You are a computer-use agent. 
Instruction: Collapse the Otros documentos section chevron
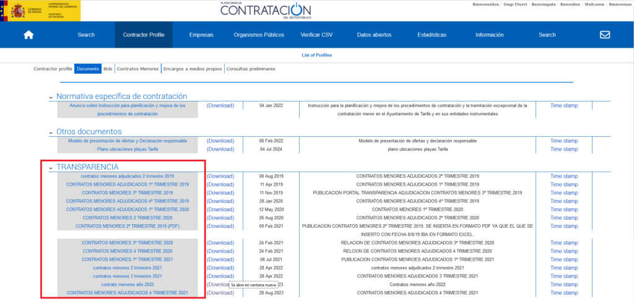pyautogui.click(x=51, y=132)
